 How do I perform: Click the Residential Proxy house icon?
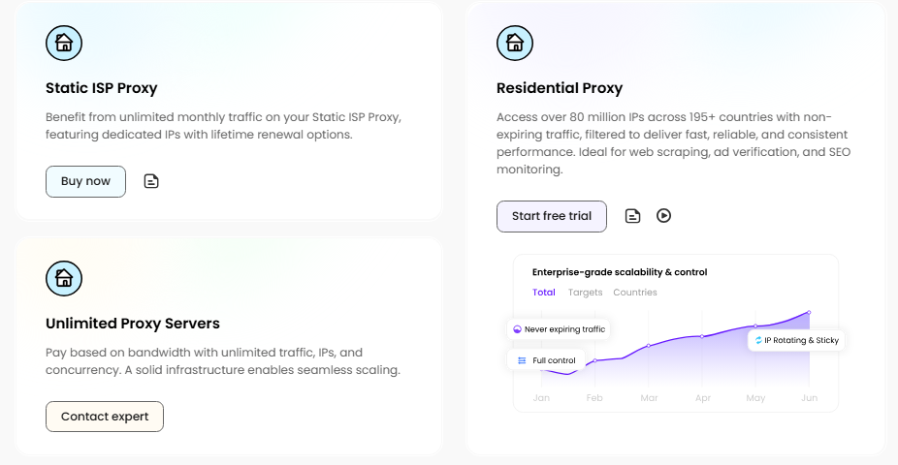pos(515,43)
